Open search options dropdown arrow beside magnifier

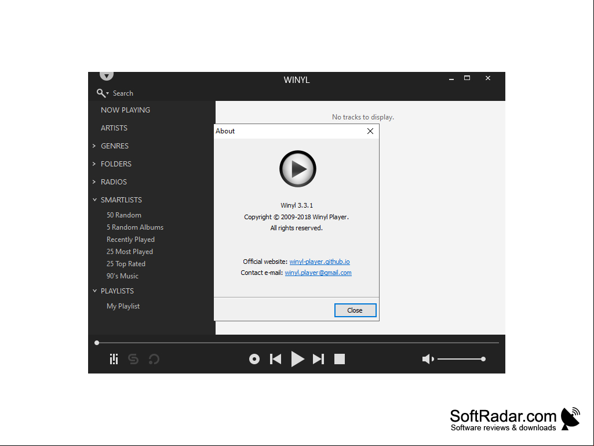click(108, 93)
